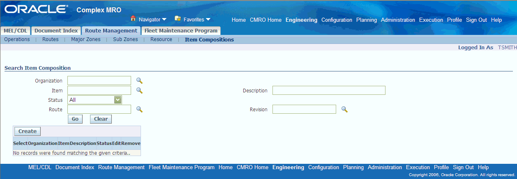Screen dimensions: 517x179
Task: Open the Routes subtab
Action: click(x=51, y=39)
